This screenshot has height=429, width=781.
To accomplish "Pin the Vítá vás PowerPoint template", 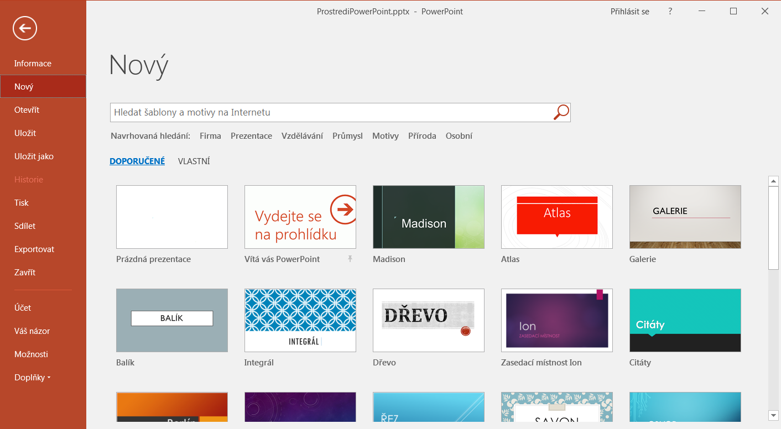I will pyautogui.click(x=350, y=259).
